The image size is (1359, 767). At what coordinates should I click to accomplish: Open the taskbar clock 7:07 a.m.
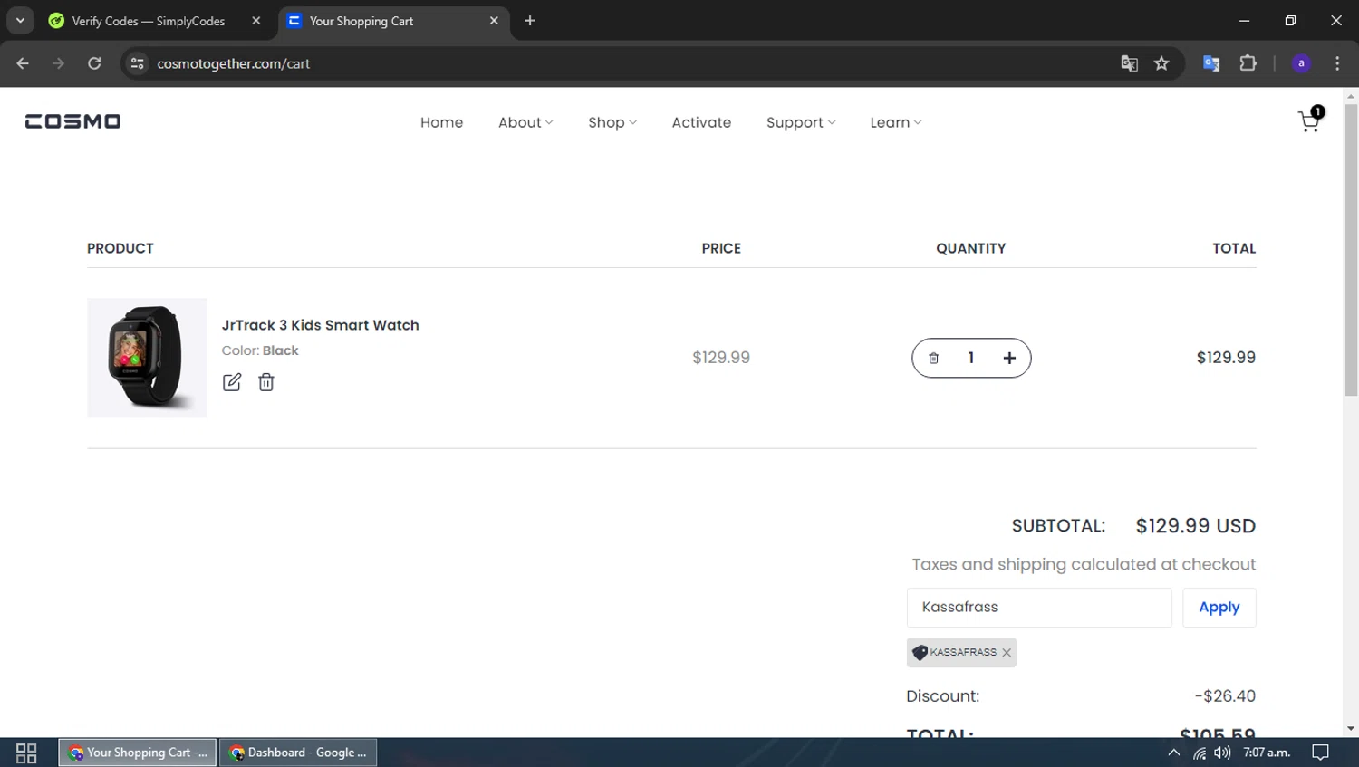(x=1267, y=753)
